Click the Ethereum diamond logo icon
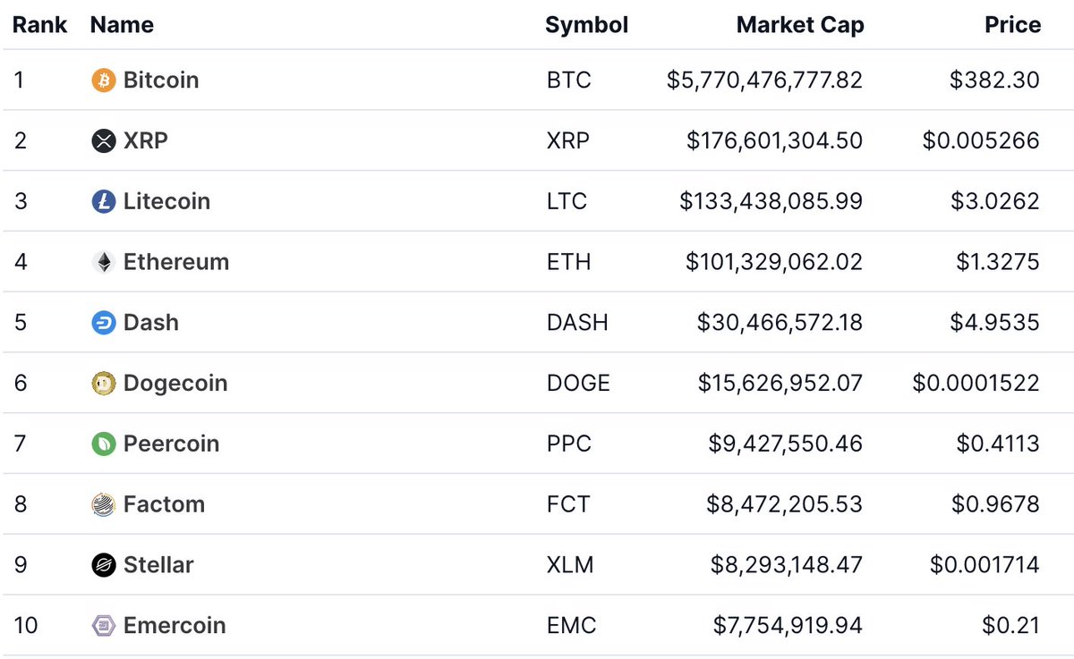The width and height of the screenshot is (1074, 659). point(104,263)
